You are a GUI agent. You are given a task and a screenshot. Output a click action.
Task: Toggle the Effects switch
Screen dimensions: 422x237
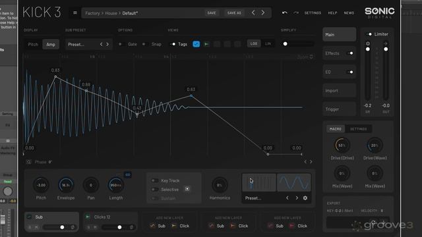(350, 53)
